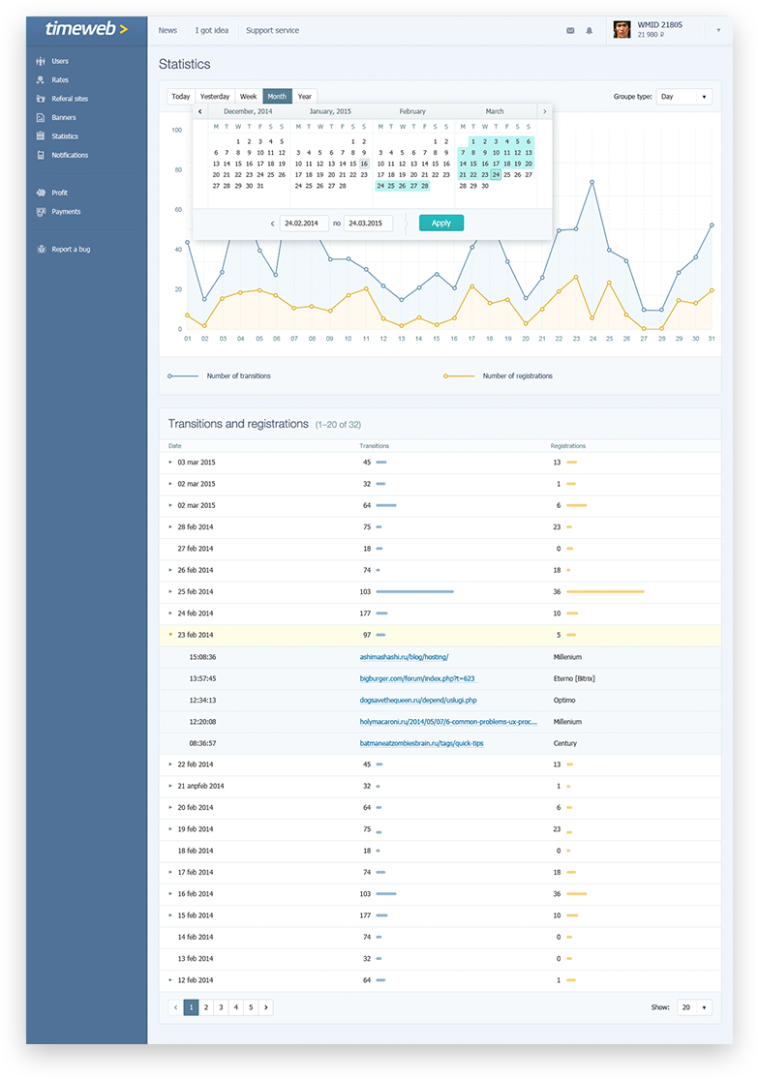Click the start date field 24.02.2014
This screenshot has width=758, height=1079.
(x=304, y=223)
